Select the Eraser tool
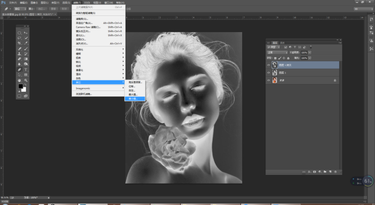375x205 pixels. 19,59
